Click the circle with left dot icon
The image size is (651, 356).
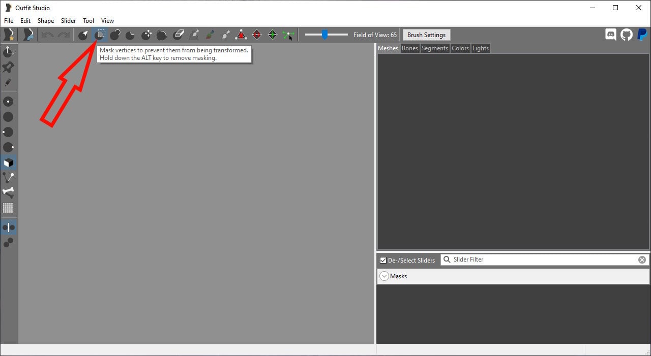pos(8,132)
